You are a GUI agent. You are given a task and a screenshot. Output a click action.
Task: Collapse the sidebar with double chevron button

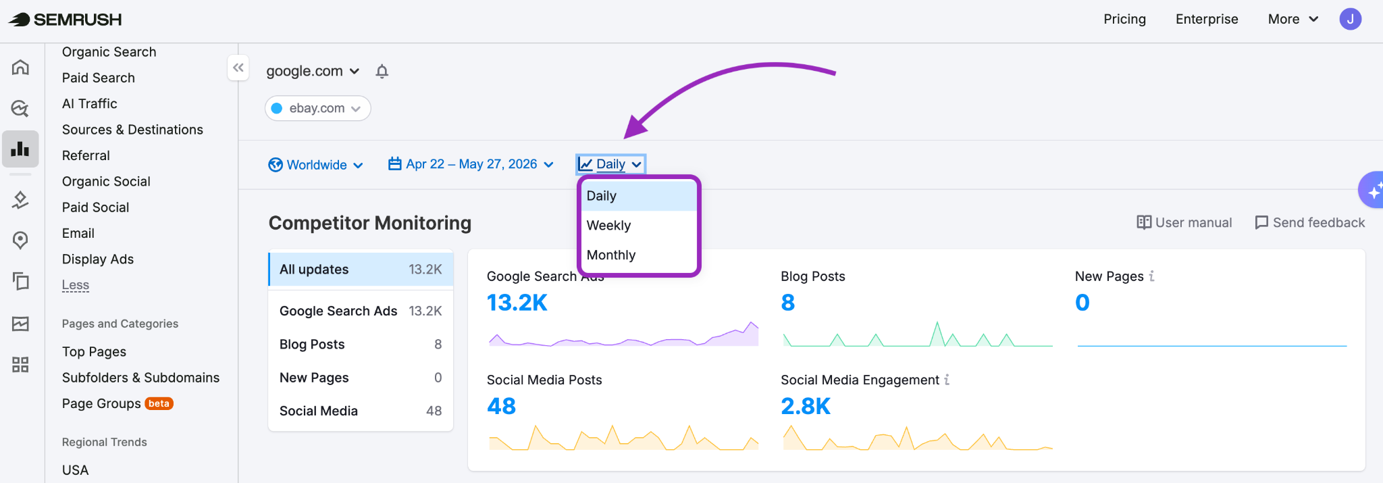click(x=238, y=68)
